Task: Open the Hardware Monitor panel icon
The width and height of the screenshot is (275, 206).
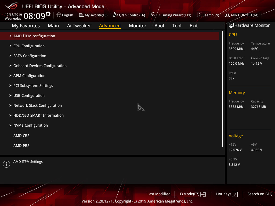Action: point(231,25)
